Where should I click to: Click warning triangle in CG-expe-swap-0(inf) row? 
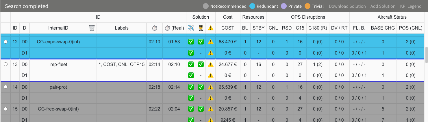pos(211,42)
